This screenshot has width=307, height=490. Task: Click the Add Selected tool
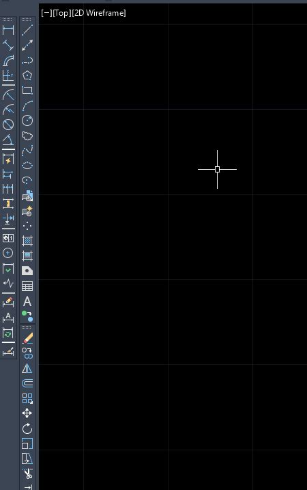27,316
